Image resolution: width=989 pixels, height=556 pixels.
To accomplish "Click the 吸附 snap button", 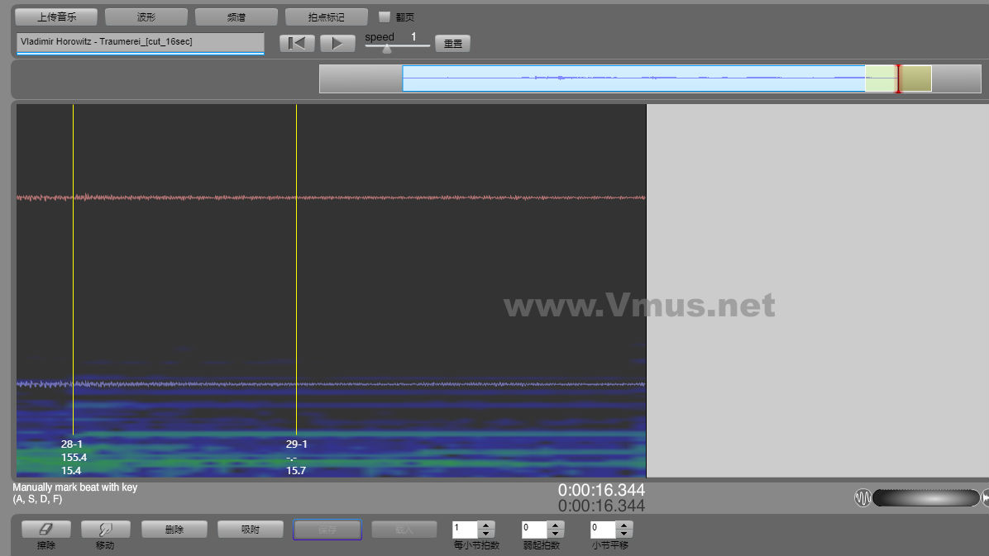I will [x=251, y=530].
